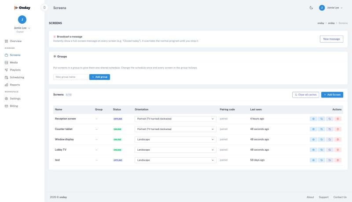
Task: Click first onday breadcrumb link
Action: click(321, 23)
